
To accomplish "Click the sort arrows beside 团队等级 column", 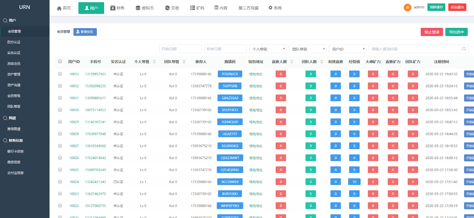I will click(184, 62).
